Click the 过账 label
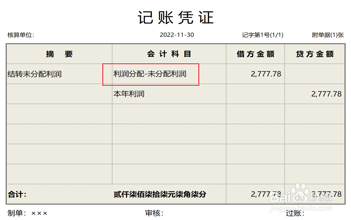This screenshot has width=351, height=220. point(295,213)
